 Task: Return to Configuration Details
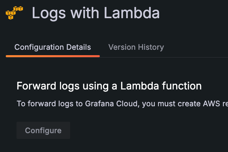point(53,47)
